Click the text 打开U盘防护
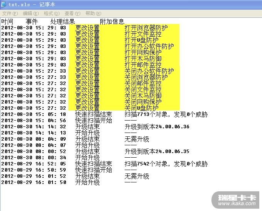Viewport: 262px width, 211px height. (x=142, y=40)
